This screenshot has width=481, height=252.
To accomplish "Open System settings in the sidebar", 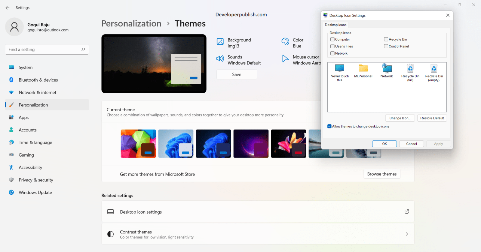I will [x=47, y=67].
